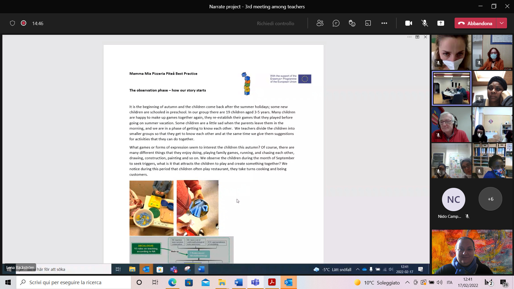
Task: Turn on the camera in the meeting
Action: click(409, 23)
